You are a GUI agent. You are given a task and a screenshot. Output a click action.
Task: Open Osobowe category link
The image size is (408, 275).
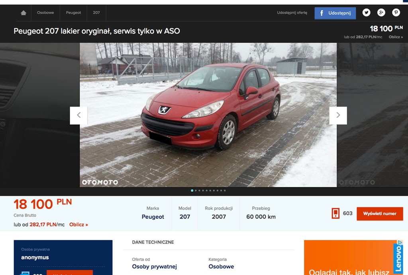click(x=221, y=266)
